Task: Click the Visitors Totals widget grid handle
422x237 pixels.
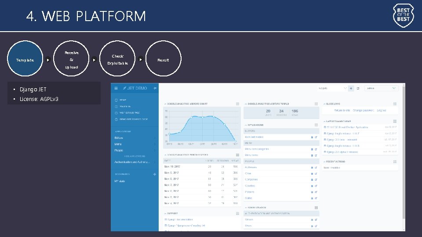Action: (x=316, y=104)
